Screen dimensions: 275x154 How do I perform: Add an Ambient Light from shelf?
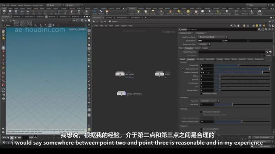point(226,12)
